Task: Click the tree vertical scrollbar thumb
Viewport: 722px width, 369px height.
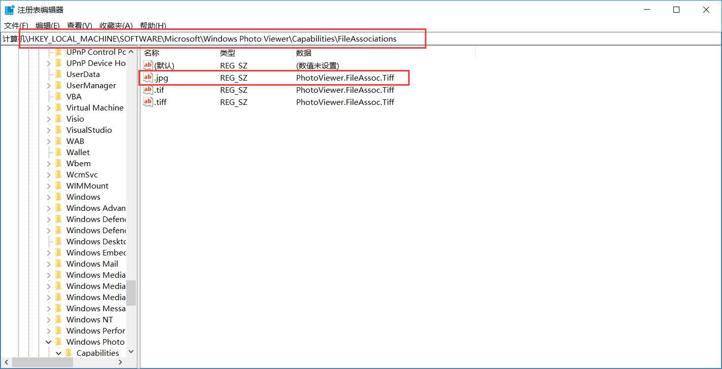Action: coord(131,292)
